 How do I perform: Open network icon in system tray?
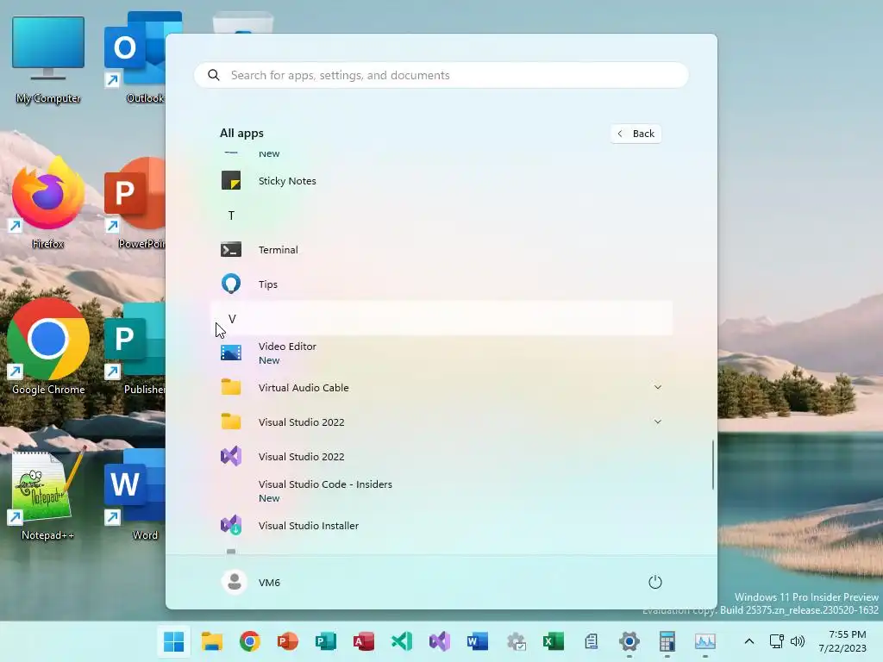777,641
